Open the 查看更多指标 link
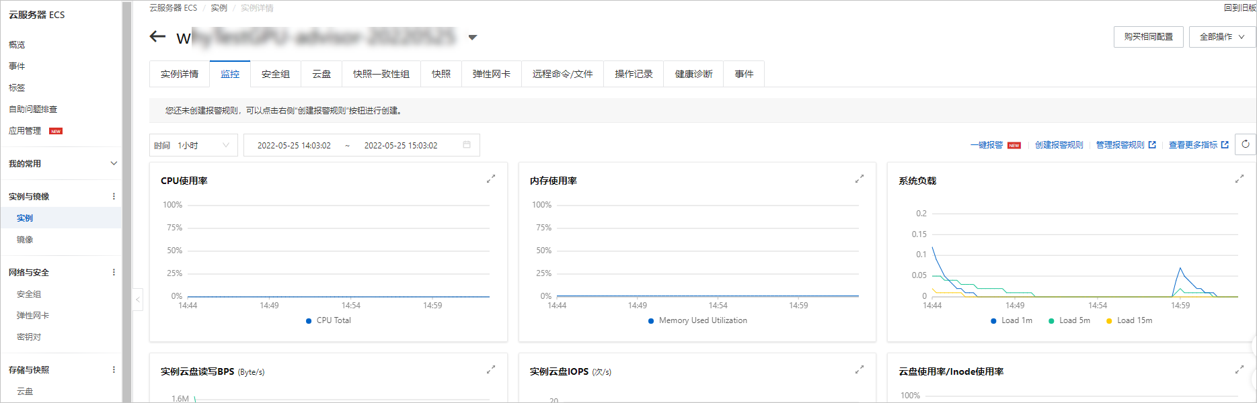Screen dimensions: 1257x403 pyautogui.click(x=1198, y=145)
